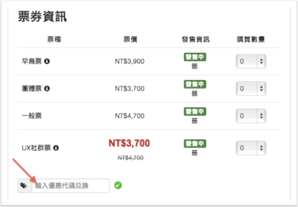
Task: Click the info icon beside 團體票
Action: click(47, 89)
